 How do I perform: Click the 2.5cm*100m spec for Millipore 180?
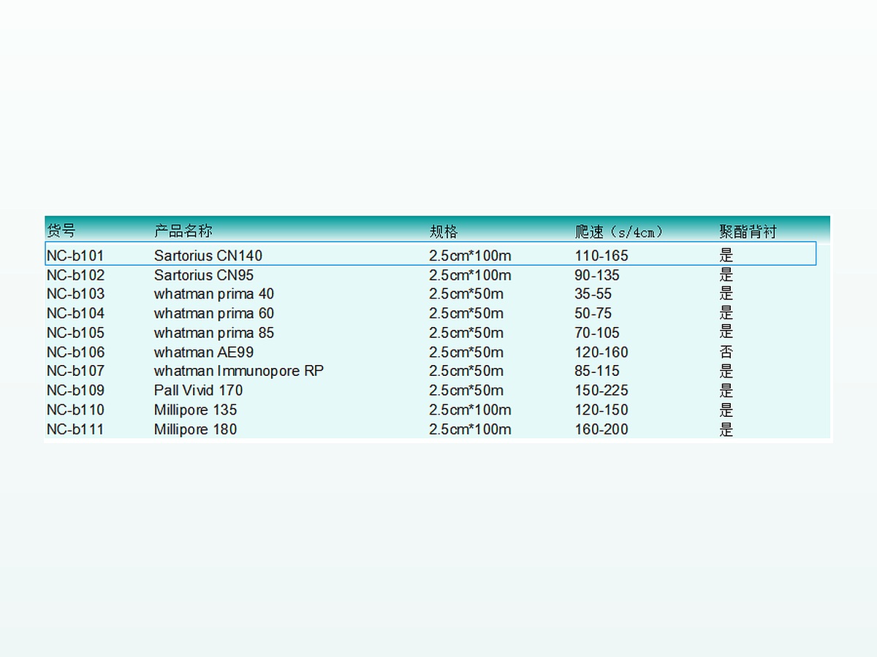(470, 429)
